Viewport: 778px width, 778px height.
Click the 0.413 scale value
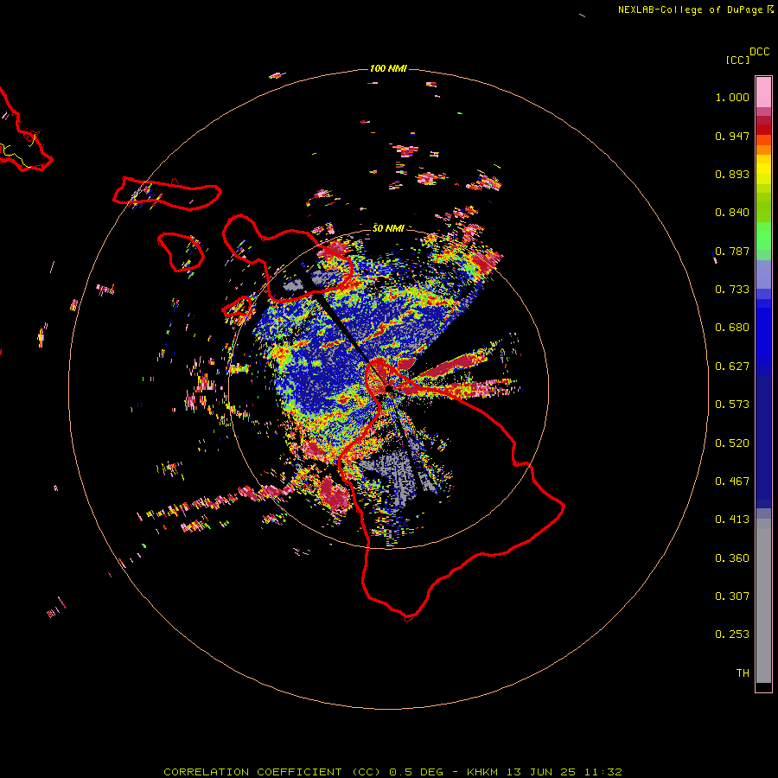pyautogui.click(x=732, y=520)
